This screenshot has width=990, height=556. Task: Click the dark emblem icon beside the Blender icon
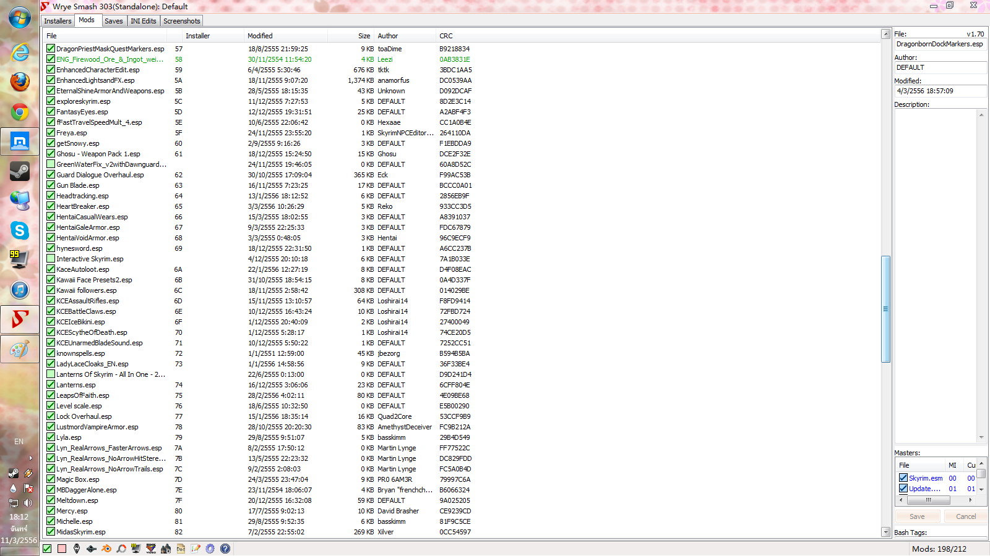pyautogui.click(x=92, y=549)
